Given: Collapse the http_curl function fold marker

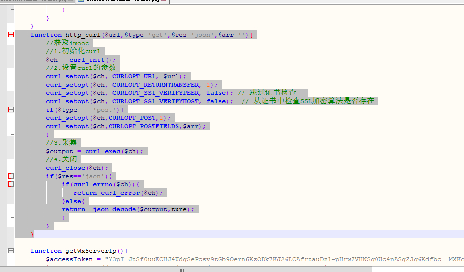Looking at the screenshot, I should (x=11, y=35).
